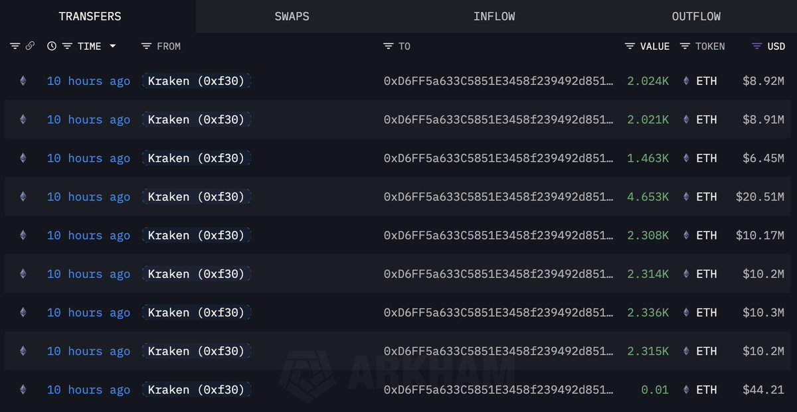Click the 2.336K value amount
Viewport: 797px width, 412px height.
[648, 312]
